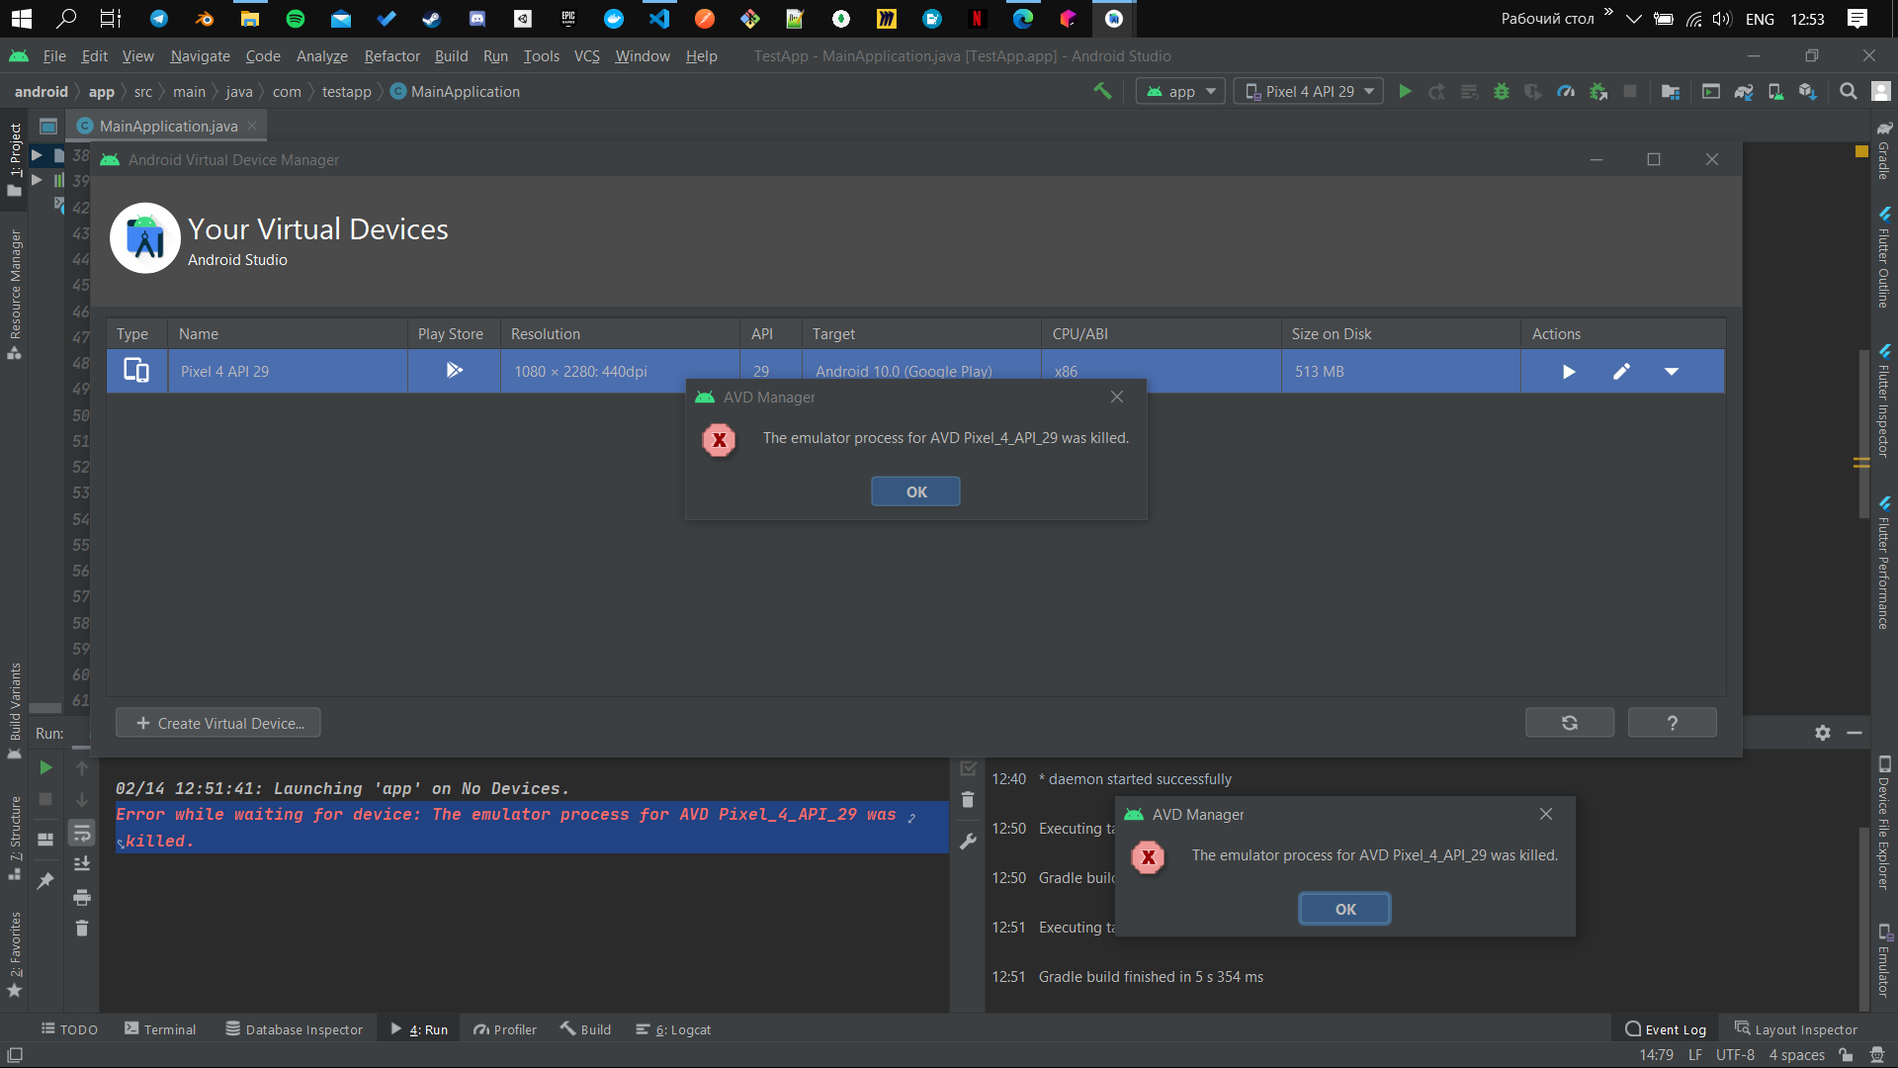Open the Device File Explorer panel

click(1884, 823)
